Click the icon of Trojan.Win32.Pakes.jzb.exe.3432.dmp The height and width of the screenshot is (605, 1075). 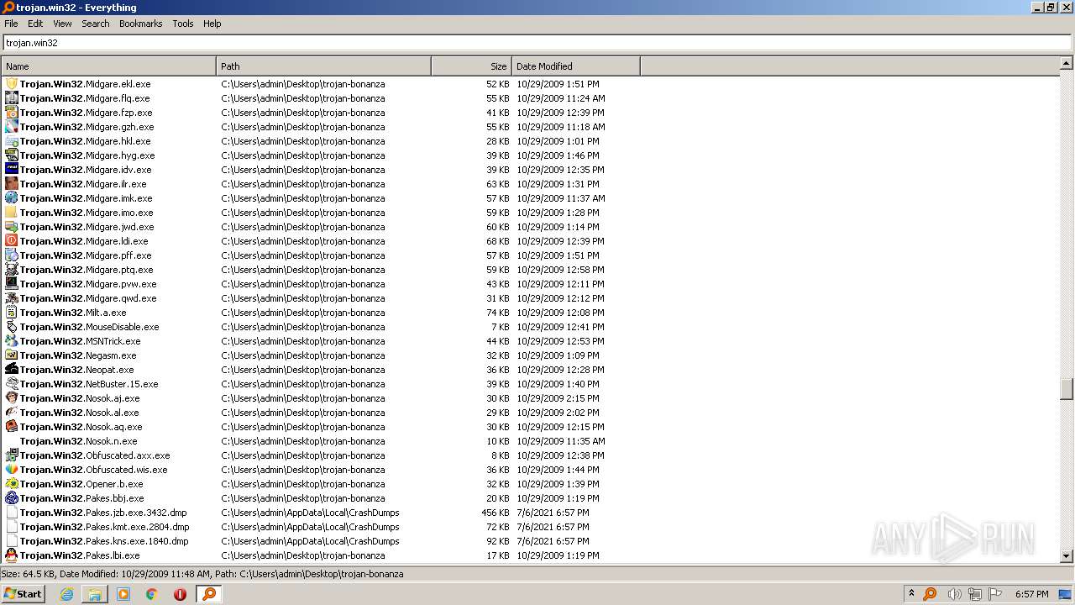[x=12, y=513]
